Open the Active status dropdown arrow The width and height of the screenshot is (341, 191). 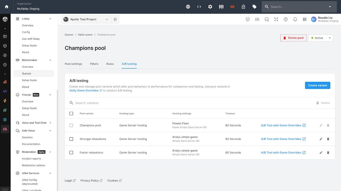(x=330, y=38)
